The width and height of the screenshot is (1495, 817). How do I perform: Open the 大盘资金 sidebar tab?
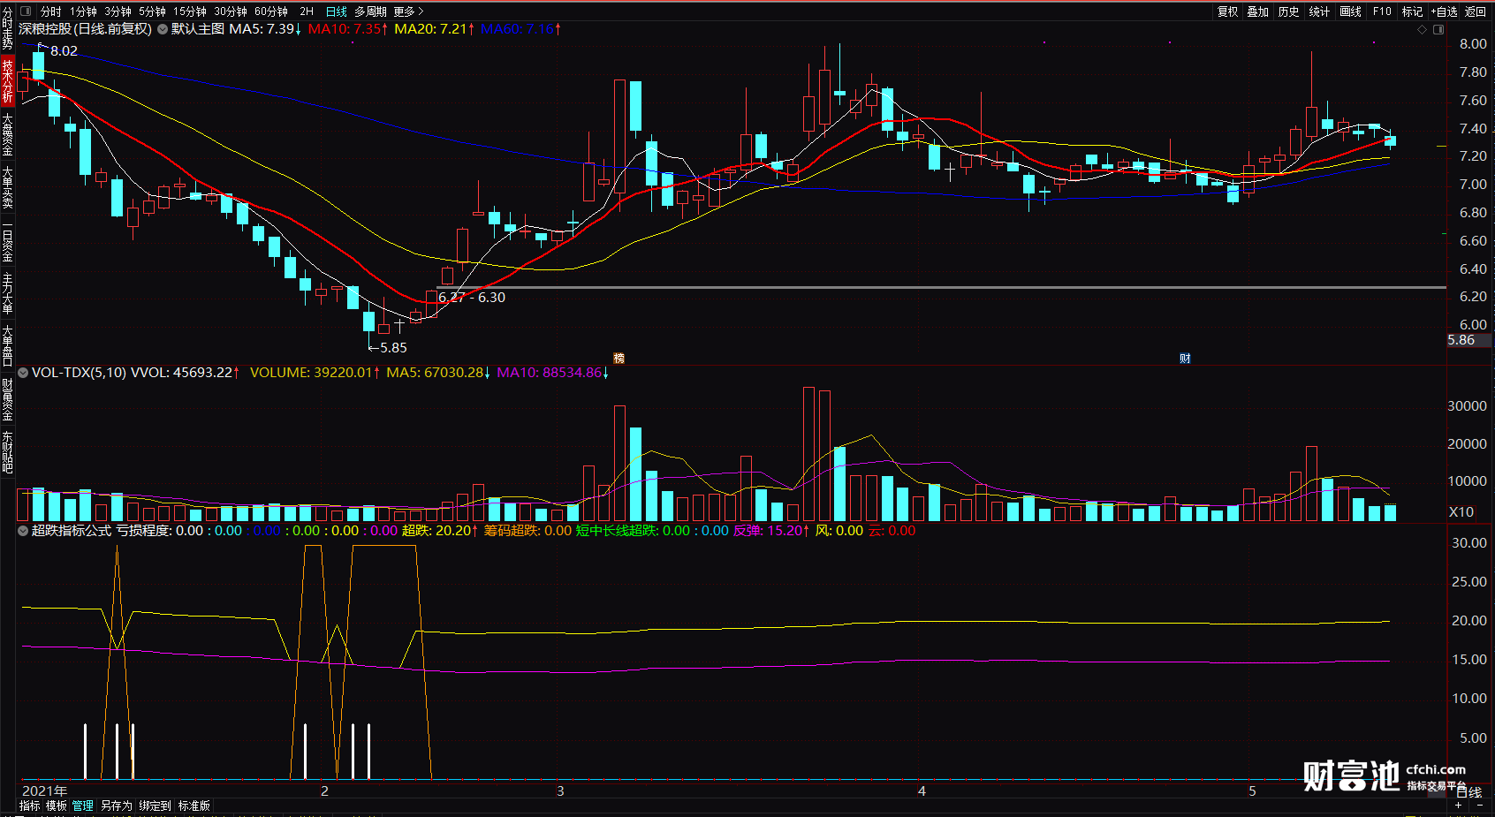tap(7, 133)
